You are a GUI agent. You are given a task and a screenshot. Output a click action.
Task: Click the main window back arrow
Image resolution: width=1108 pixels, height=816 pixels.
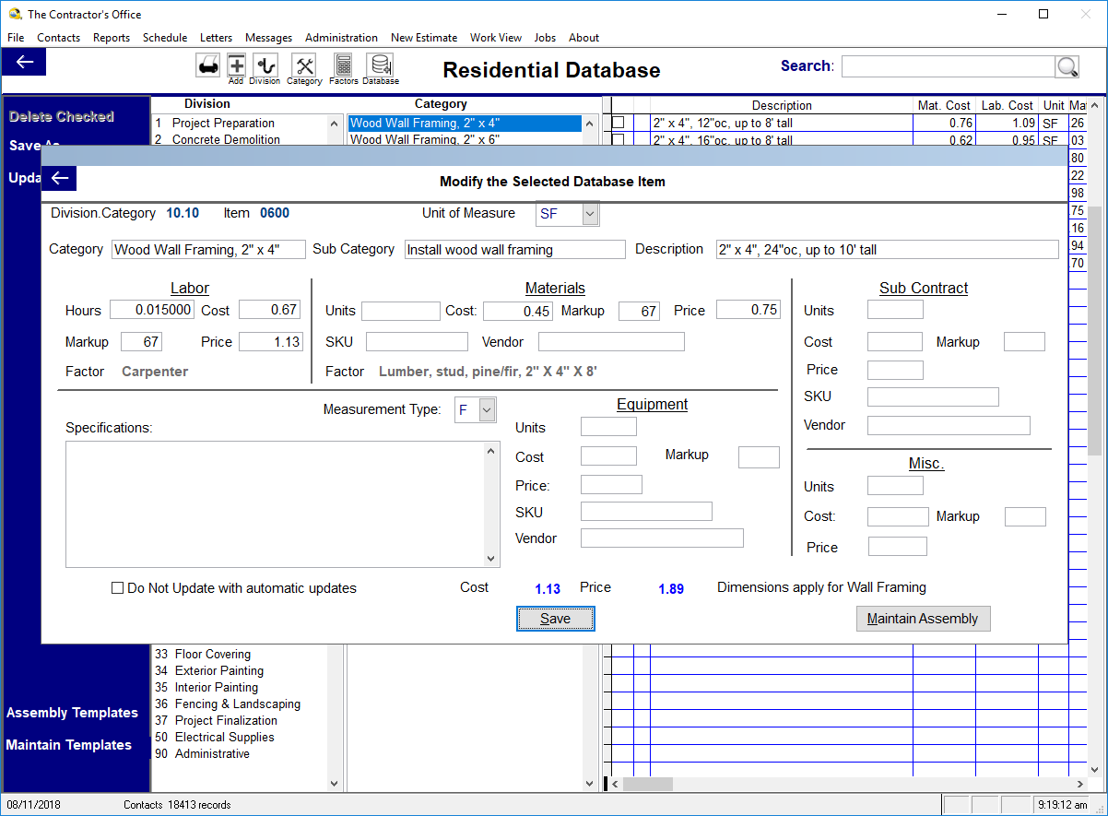coord(25,62)
